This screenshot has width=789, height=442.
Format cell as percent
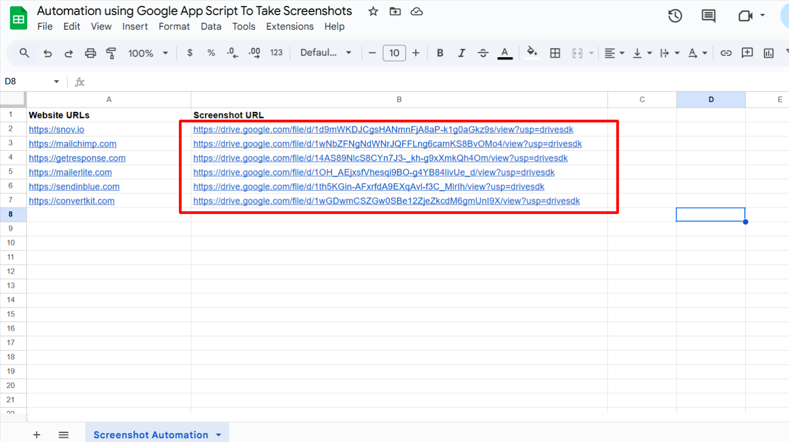pos(211,53)
